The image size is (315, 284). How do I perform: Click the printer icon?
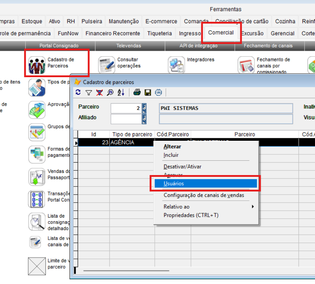coord(137,93)
